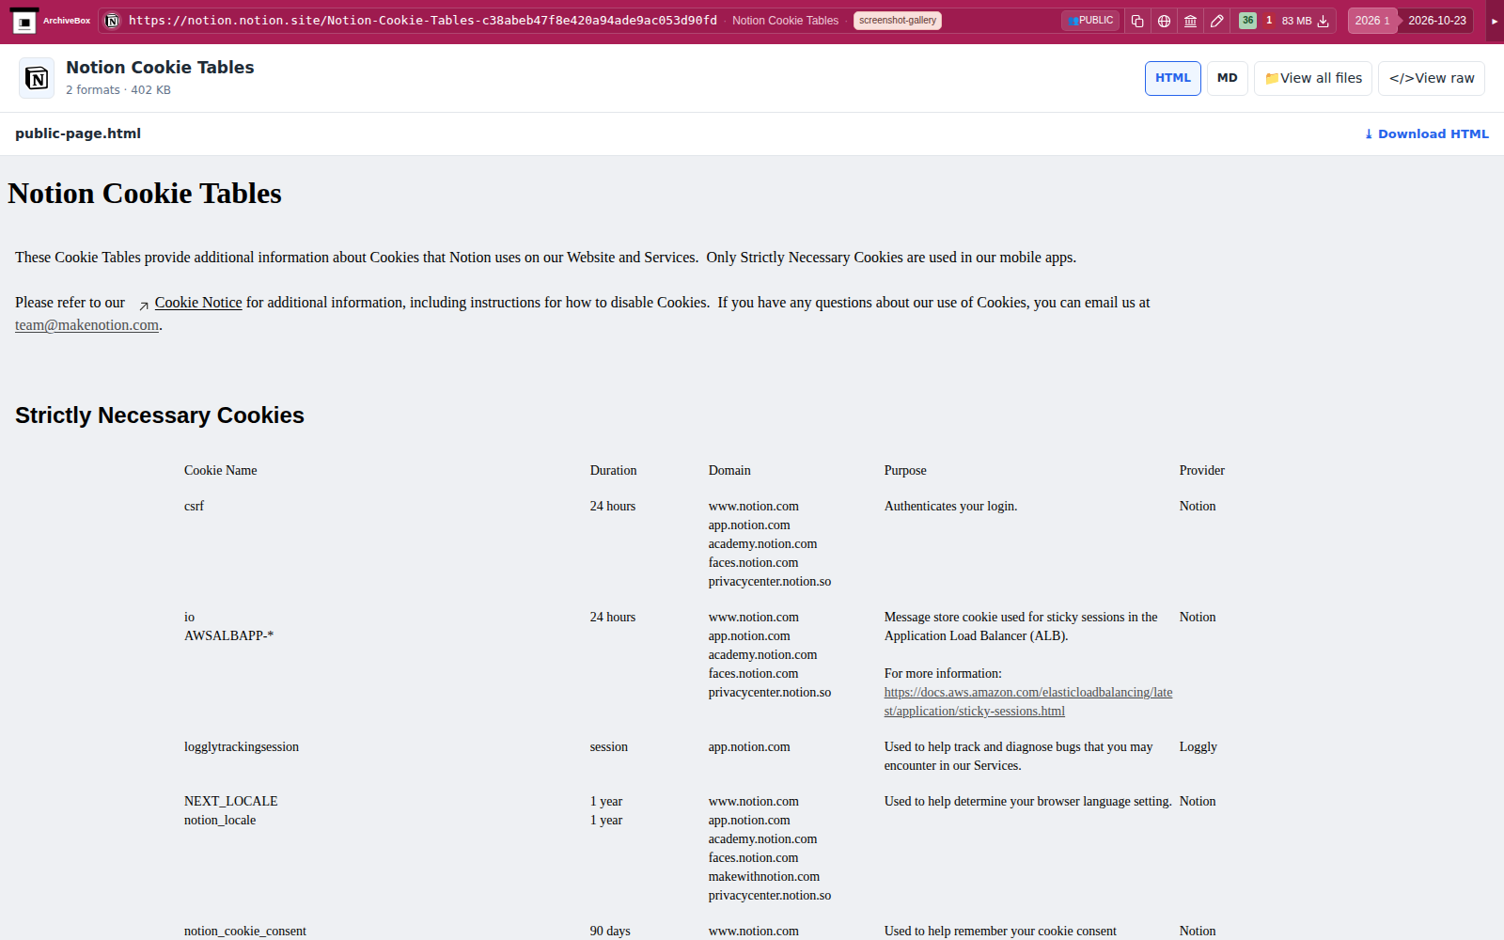The height and width of the screenshot is (940, 1504).
Task: Expand the right-side panel arrow
Action: point(1495,21)
